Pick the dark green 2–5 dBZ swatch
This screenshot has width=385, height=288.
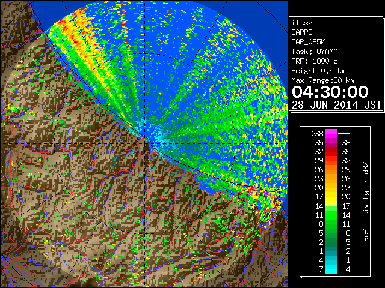pos(331,242)
